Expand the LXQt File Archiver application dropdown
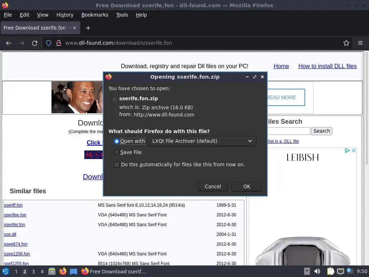The width and height of the screenshot is (369, 277). tap(202, 141)
